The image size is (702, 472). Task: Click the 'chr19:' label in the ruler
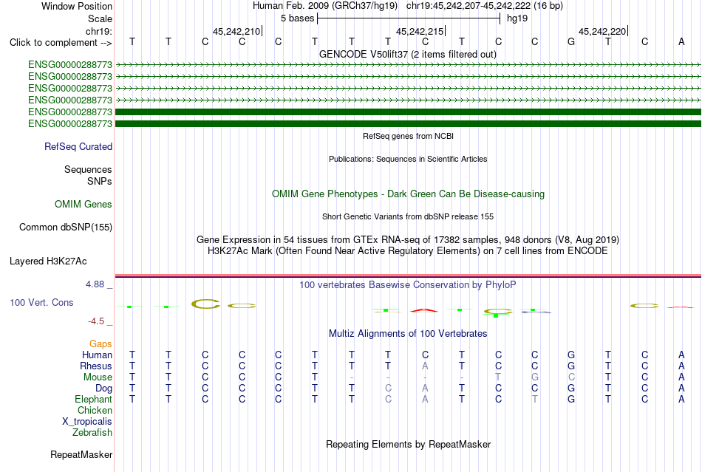tap(98, 31)
